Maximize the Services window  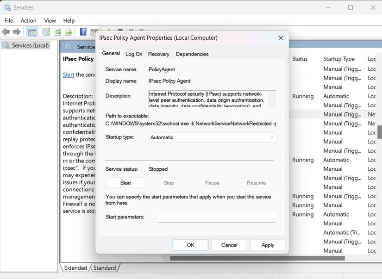tap(351, 7)
